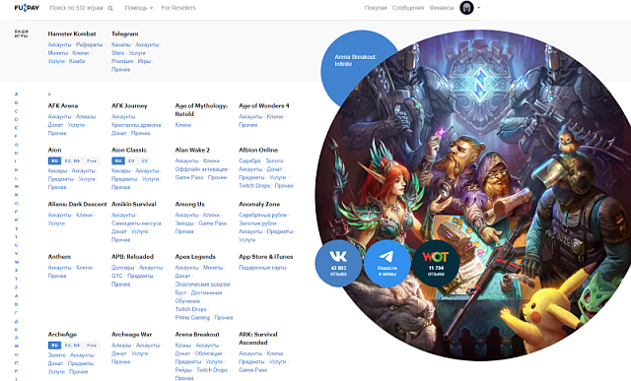The height and width of the screenshot is (381, 631).
Task: Click the game search input field
Action: point(77,8)
